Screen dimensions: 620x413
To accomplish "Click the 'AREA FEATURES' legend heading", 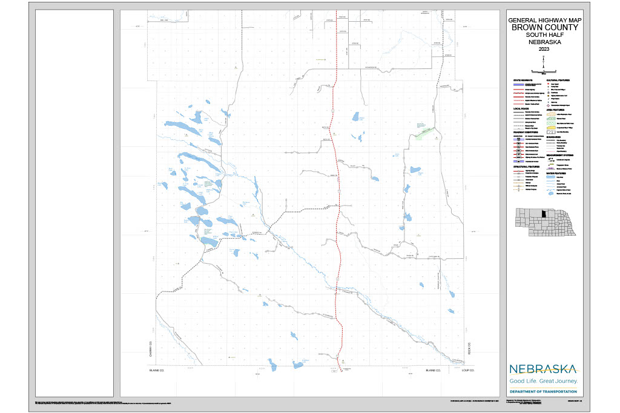I will (x=555, y=110).
